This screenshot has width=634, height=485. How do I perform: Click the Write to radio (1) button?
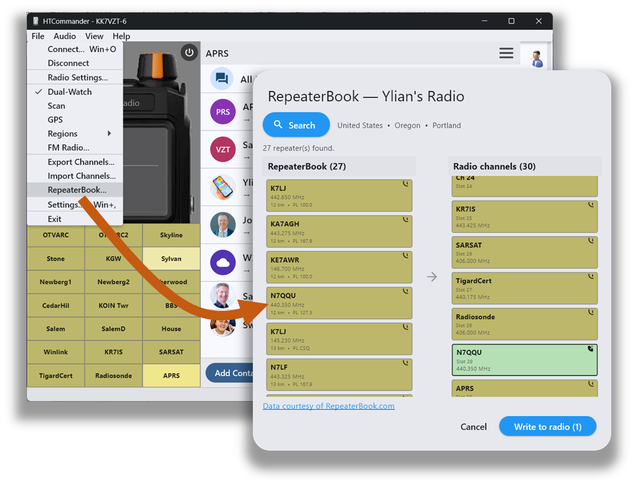pyautogui.click(x=547, y=426)
